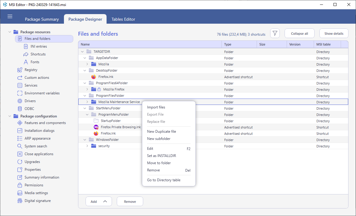Click the Shortcuts arrow icon
The height and width of the screenshot is (216, 356).
(x=26, y=54)
